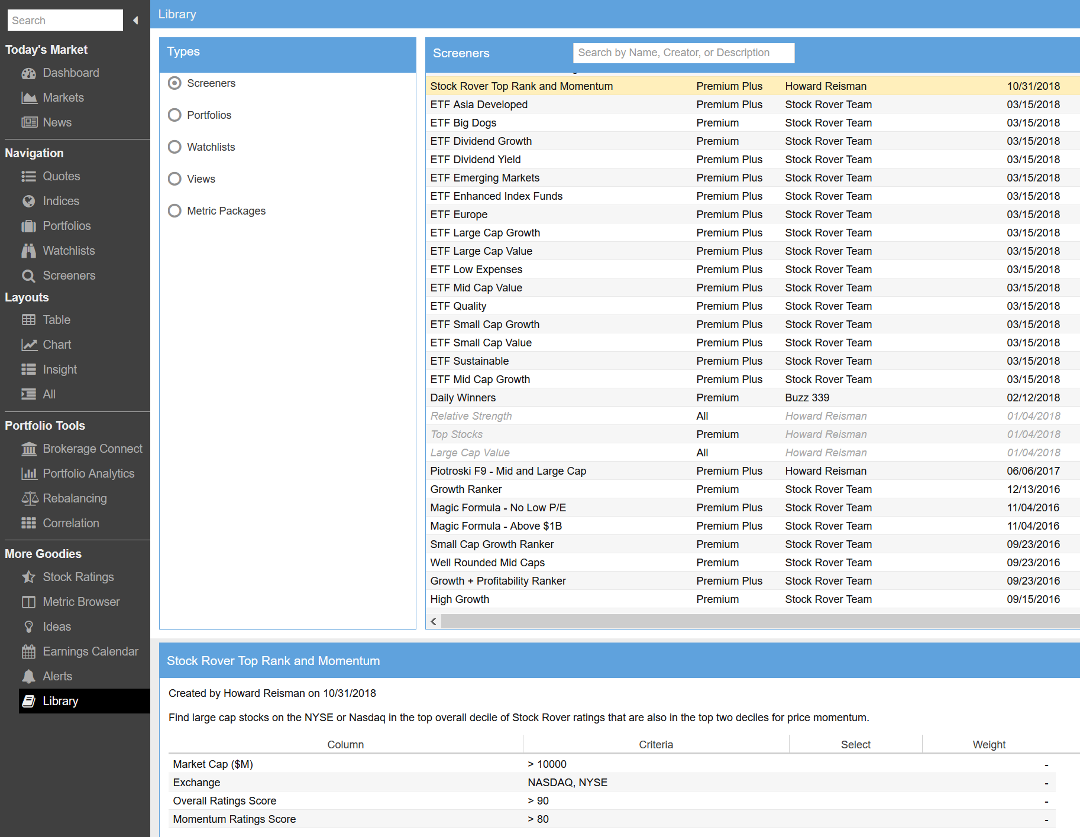
Task: Click the Criteria column header
Action: 656,745
